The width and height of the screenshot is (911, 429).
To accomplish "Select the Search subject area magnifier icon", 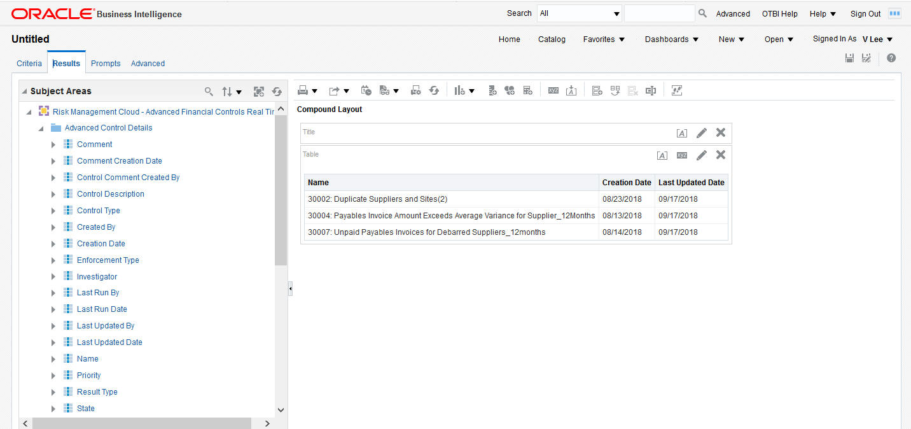I will (x=209, y=91).
